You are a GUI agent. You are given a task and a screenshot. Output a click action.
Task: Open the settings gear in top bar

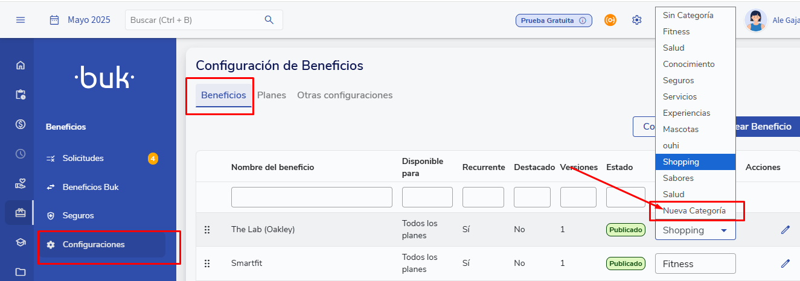(x=636, y=20)
